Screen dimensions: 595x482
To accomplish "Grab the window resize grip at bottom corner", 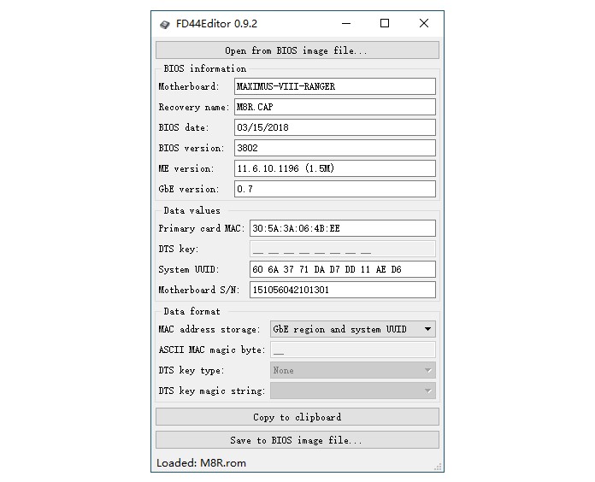I will coord(439,467).
